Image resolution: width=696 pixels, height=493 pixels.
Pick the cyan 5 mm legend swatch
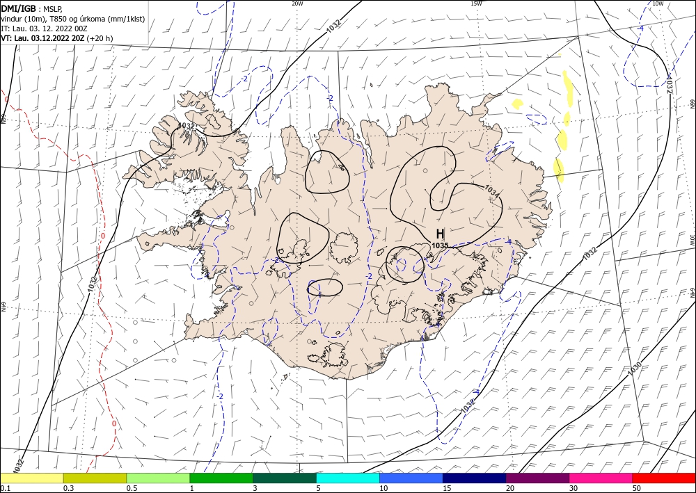click(348, 478)
